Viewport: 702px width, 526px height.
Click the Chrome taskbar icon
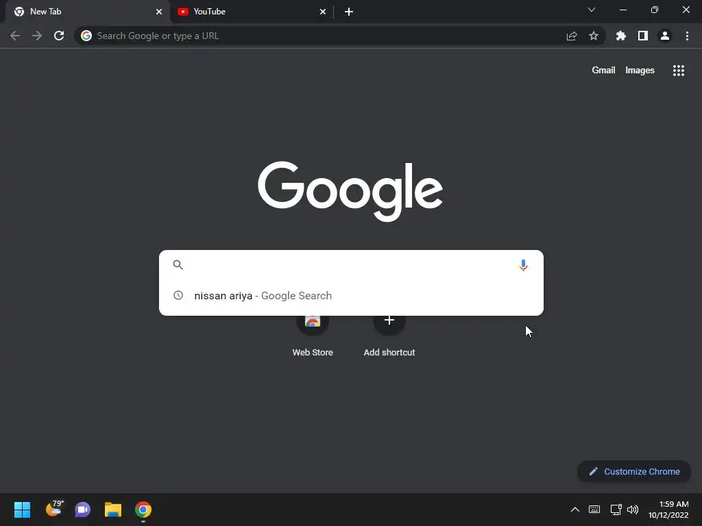tap(143, 510)
